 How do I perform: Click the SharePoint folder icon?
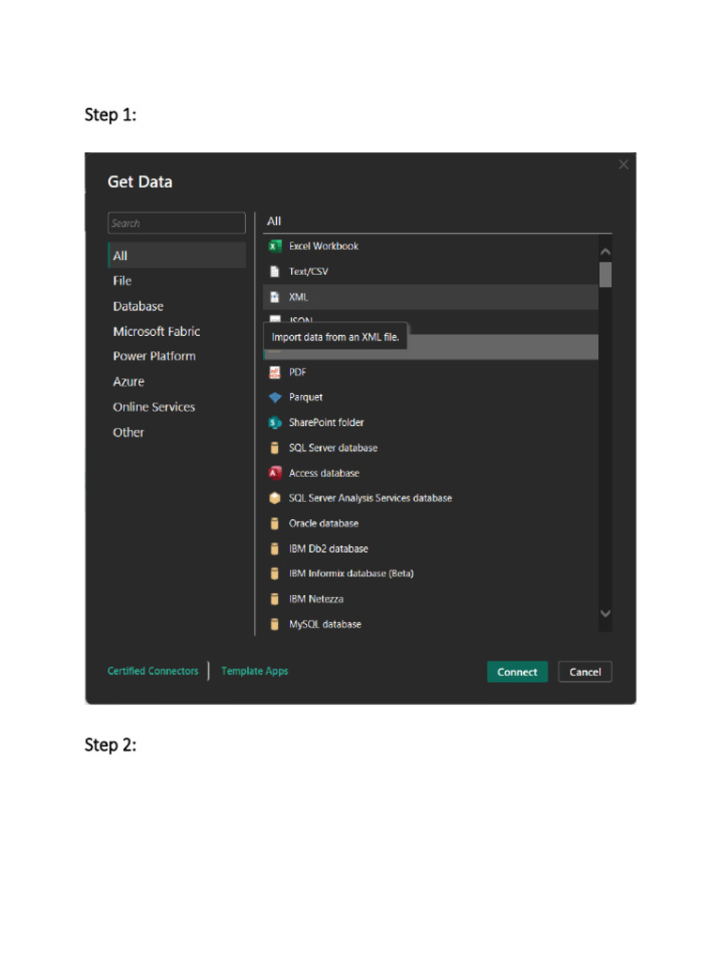coord(275,423)
